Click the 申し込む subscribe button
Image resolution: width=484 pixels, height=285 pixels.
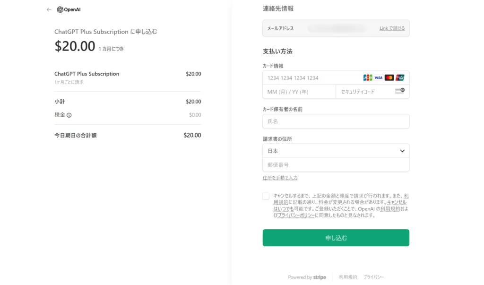[x=336, y=238]
